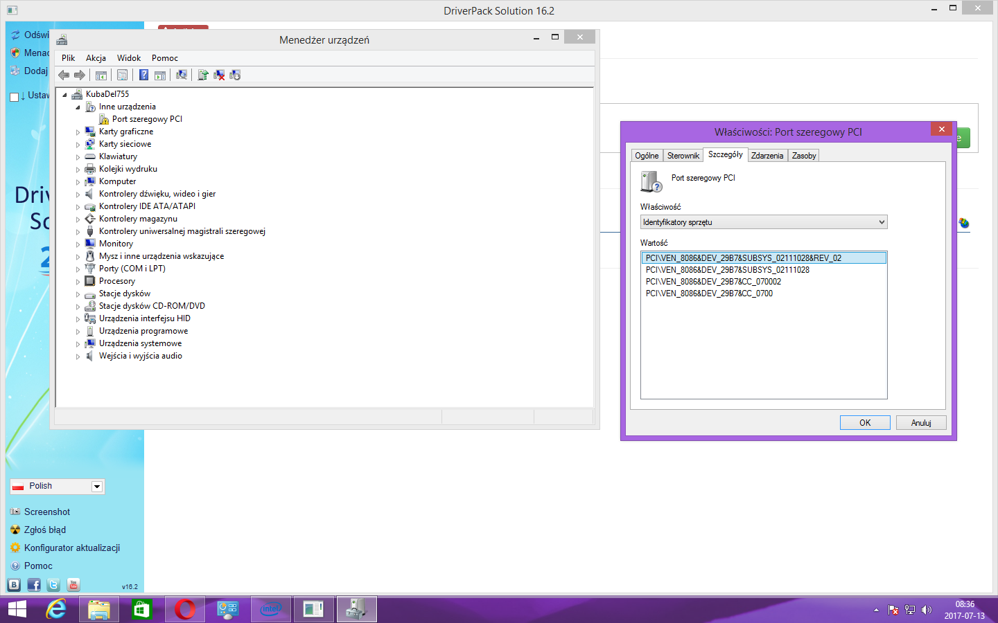
Task: Expand the Porty (COM i LPT) node
Action: coord(78,269)
